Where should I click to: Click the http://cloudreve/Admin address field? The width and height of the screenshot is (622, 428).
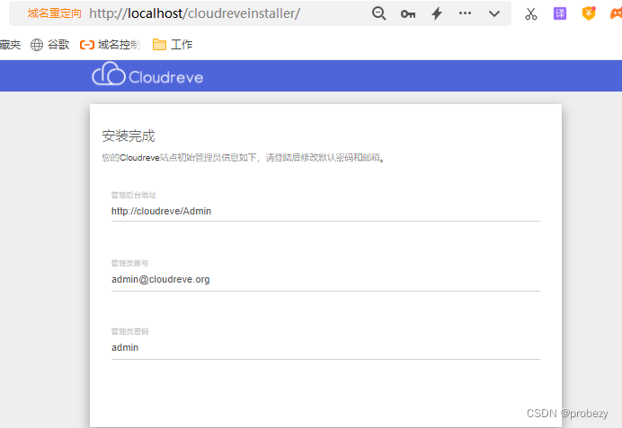(325, 211)
